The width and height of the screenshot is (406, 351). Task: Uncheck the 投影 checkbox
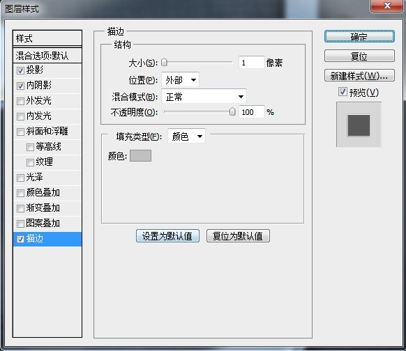click(20, 70)
